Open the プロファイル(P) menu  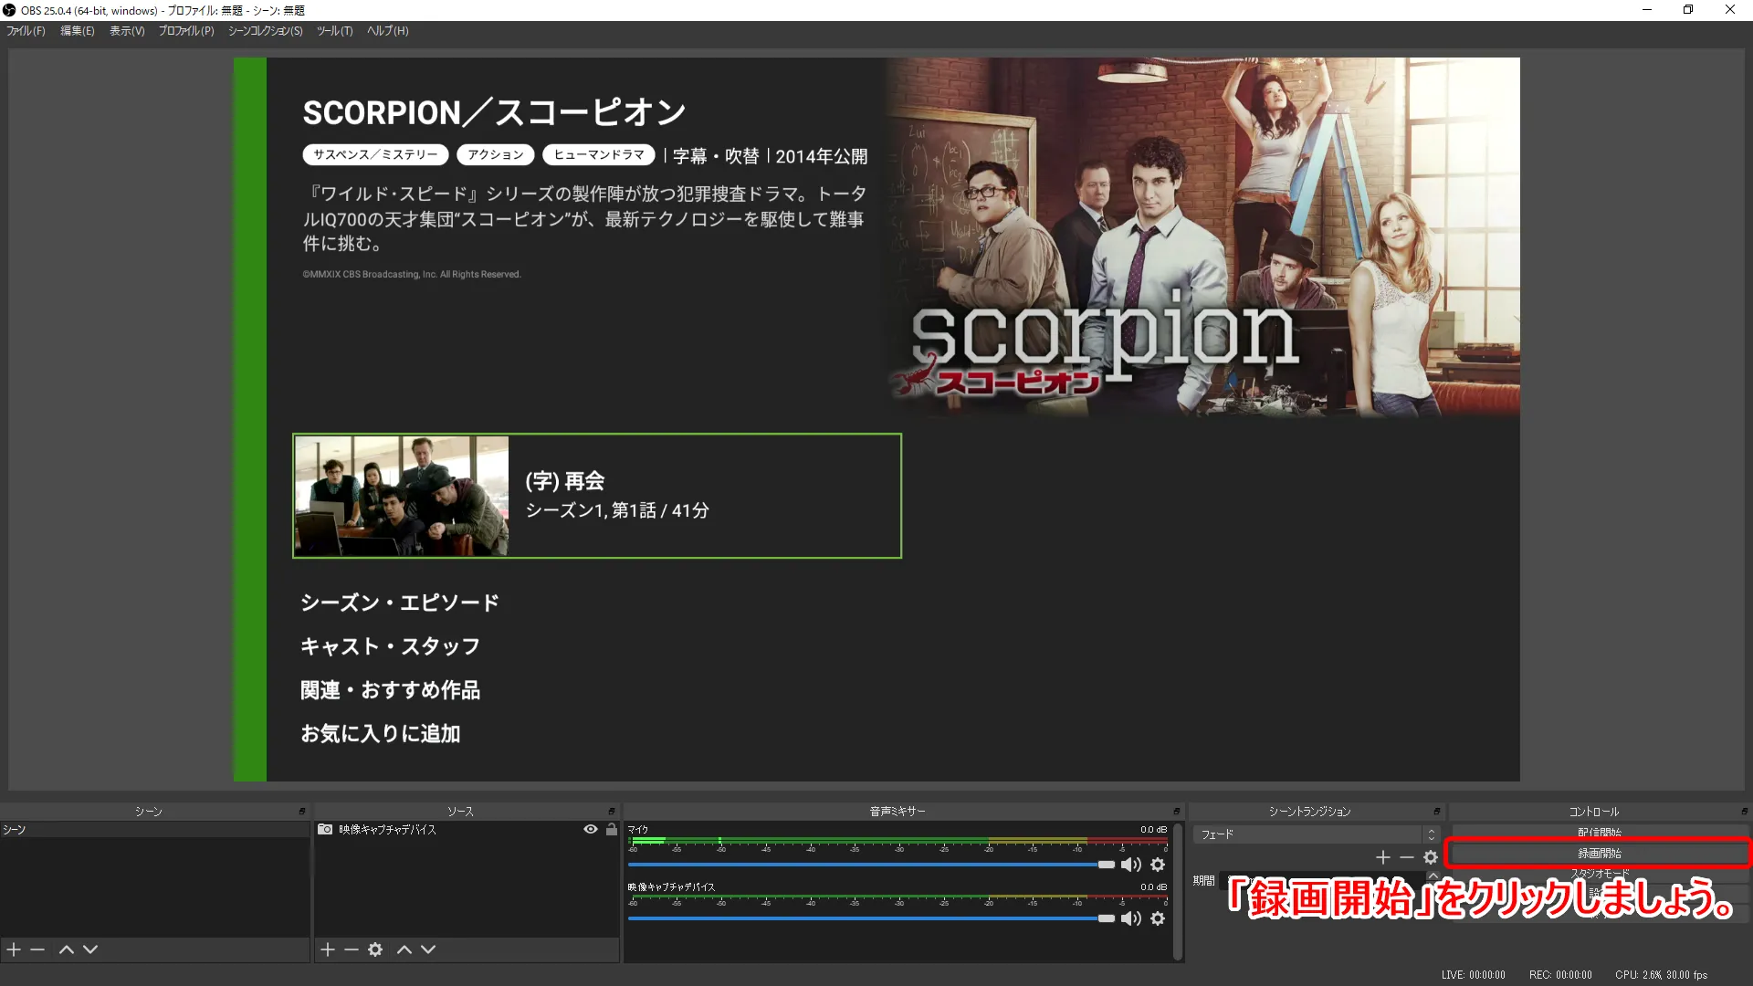186,31
